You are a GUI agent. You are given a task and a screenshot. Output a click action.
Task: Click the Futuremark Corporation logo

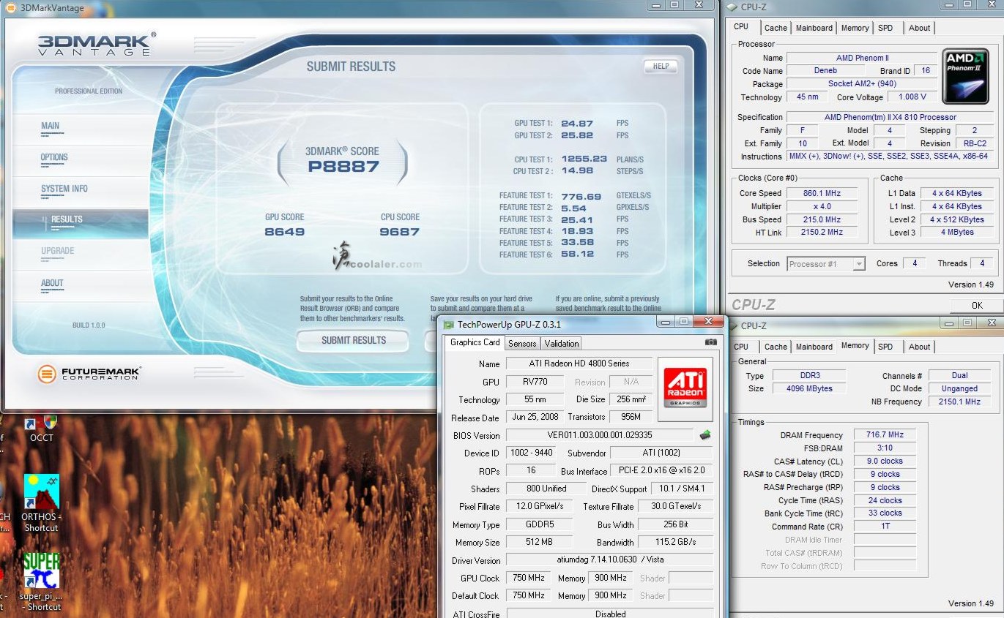pos(89,374)
